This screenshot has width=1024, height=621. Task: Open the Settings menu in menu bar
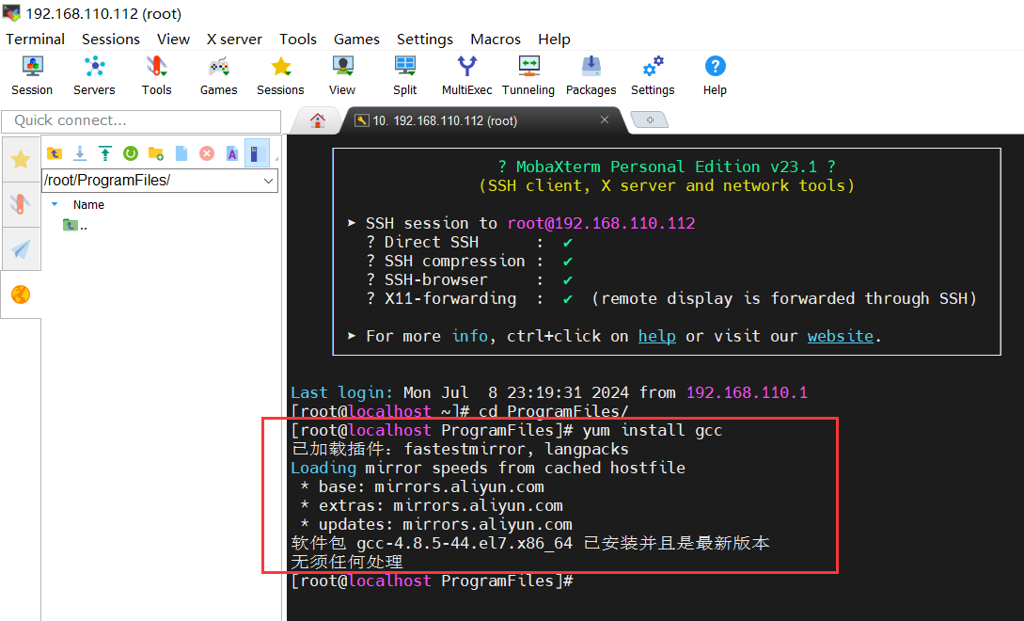pos(425,40)
